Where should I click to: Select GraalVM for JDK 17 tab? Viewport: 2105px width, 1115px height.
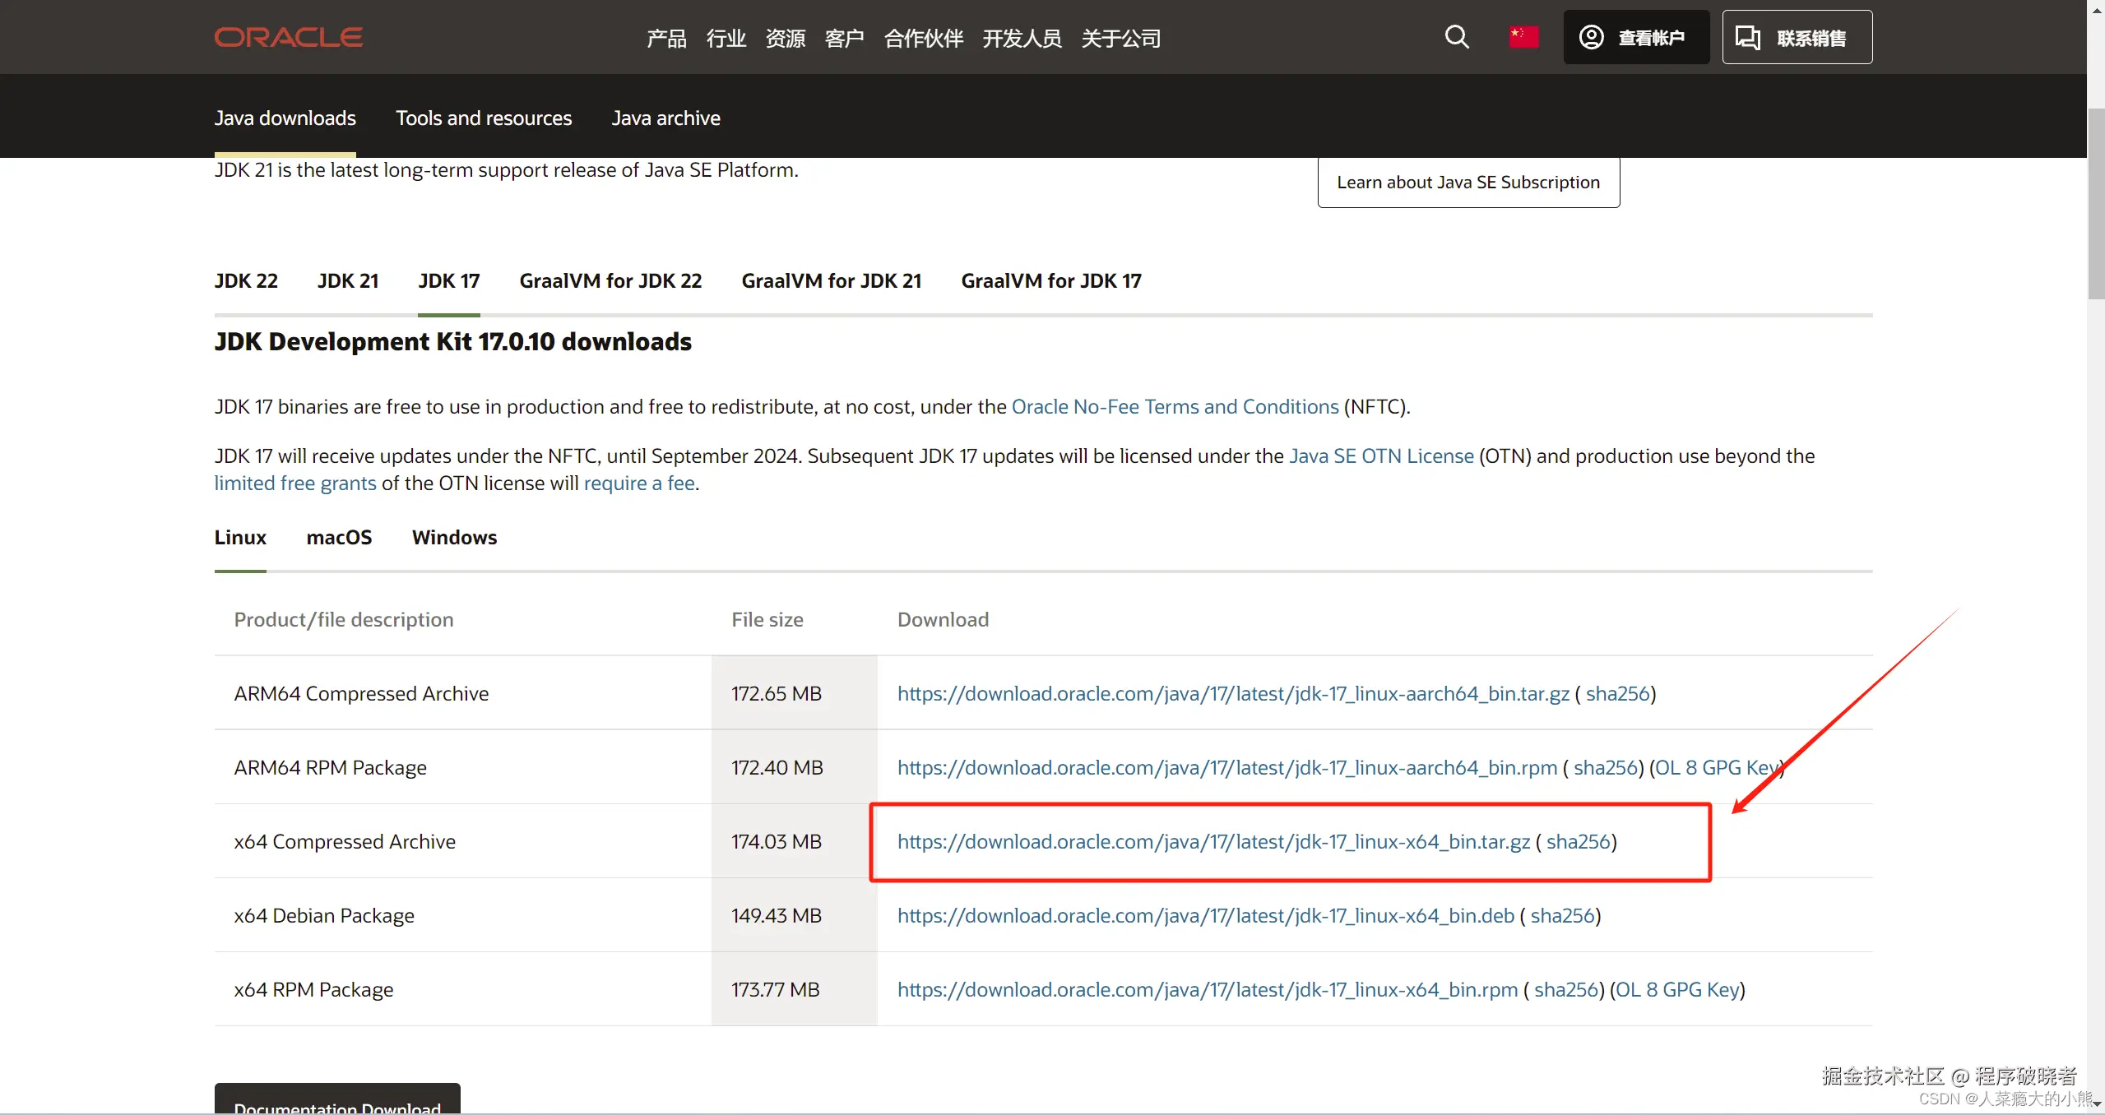tap(1050, 281)
